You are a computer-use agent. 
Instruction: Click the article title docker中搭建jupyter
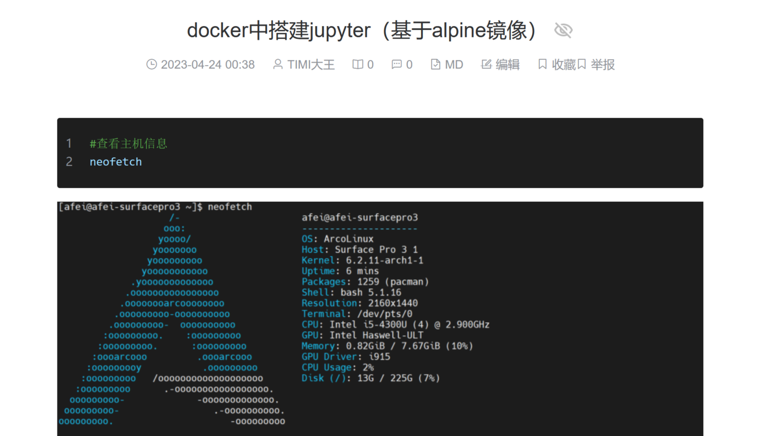tap(363, 30)
